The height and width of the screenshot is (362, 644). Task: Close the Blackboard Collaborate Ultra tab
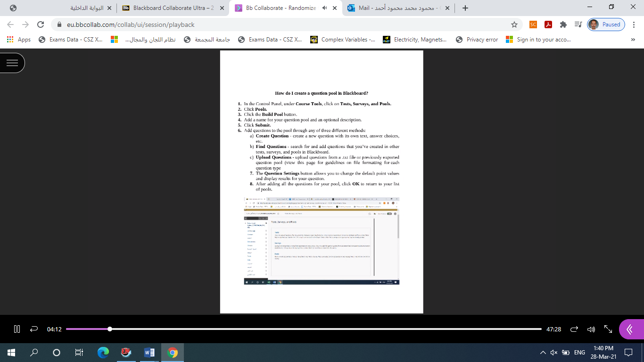pyautogui.click(x=222, y=8)
